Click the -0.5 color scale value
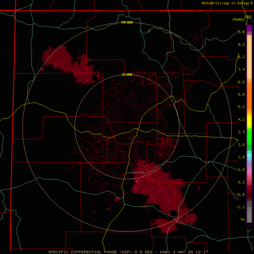254x254 pixels. [240, 195]
